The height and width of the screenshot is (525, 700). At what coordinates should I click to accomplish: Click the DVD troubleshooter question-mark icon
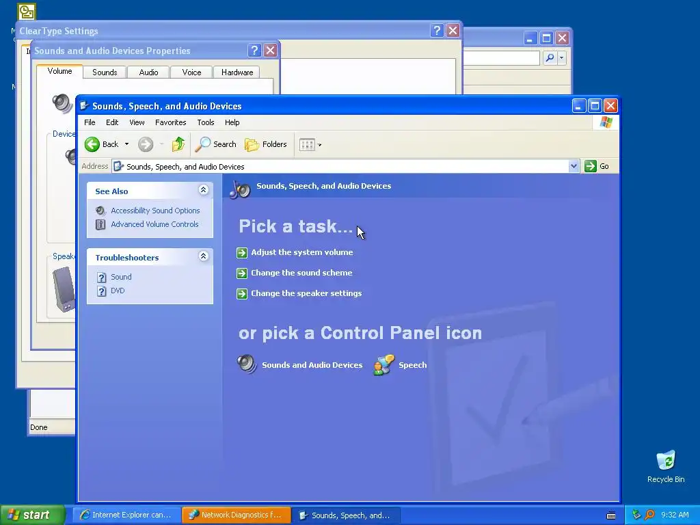(101, 291)
